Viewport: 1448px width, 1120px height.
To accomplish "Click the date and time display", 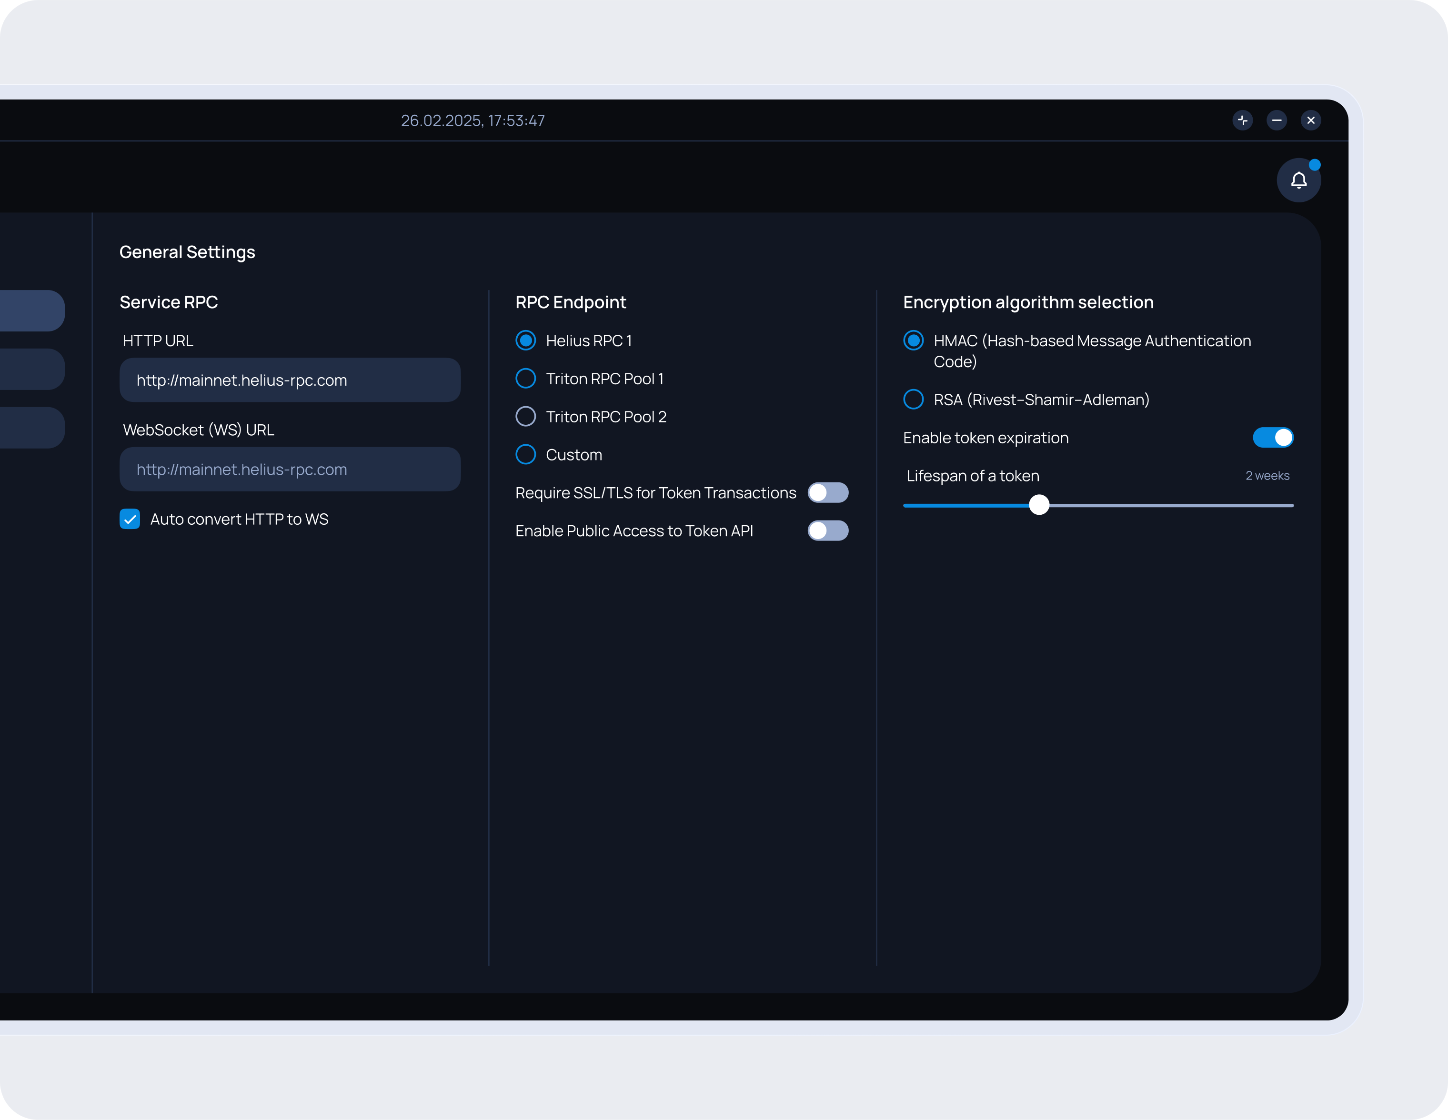I will [473, 120].
